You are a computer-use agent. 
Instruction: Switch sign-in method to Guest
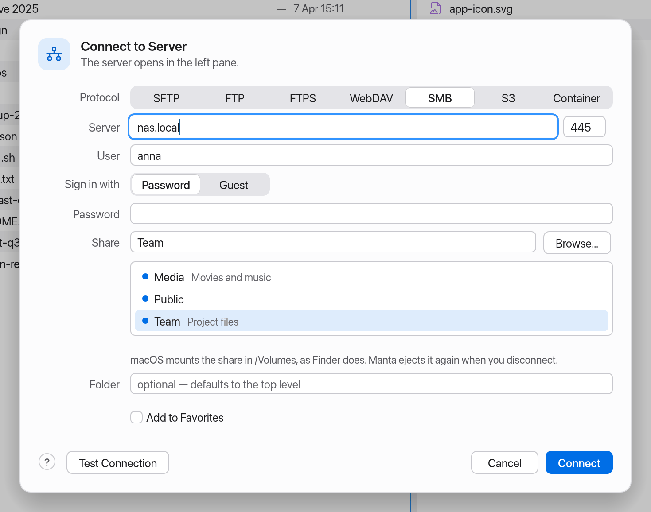pos(234,185)
